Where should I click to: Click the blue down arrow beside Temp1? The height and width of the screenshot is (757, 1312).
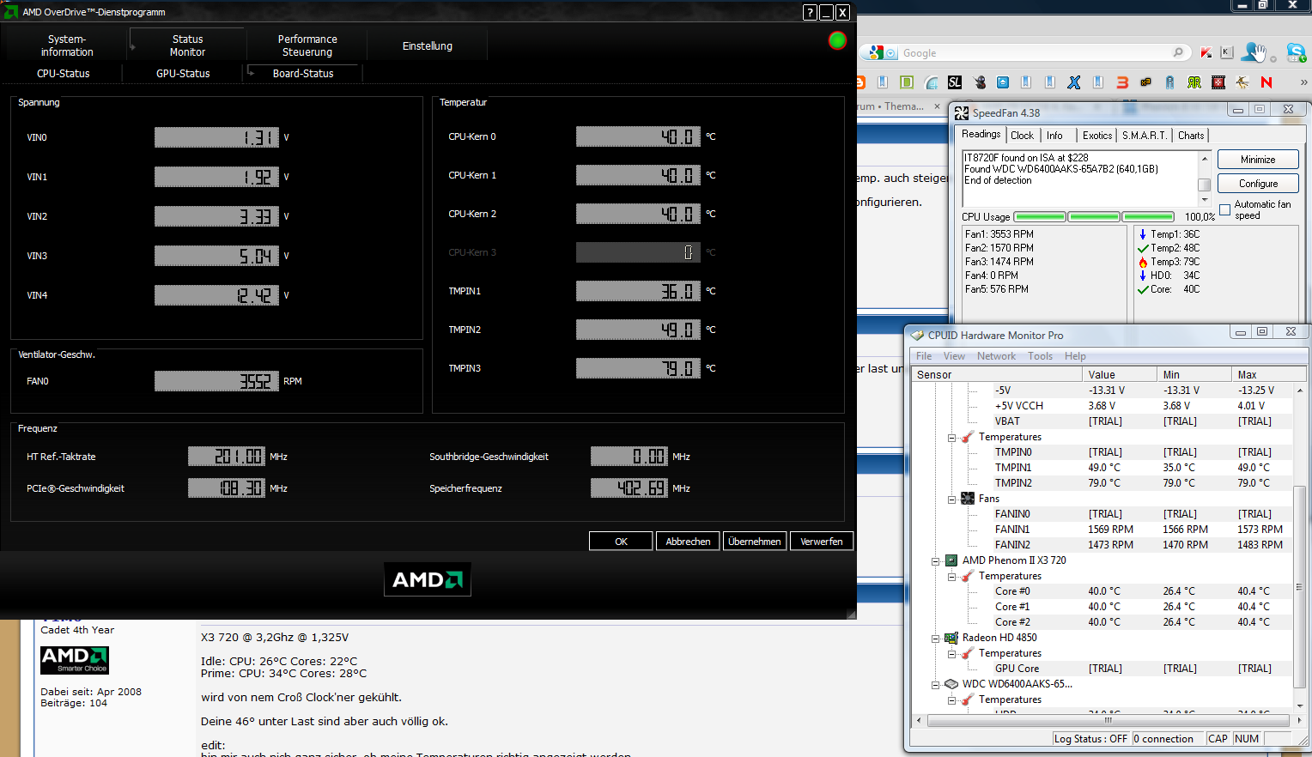coord(1143,234)
